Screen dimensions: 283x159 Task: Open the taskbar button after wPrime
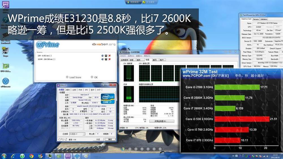coord(86,156)
